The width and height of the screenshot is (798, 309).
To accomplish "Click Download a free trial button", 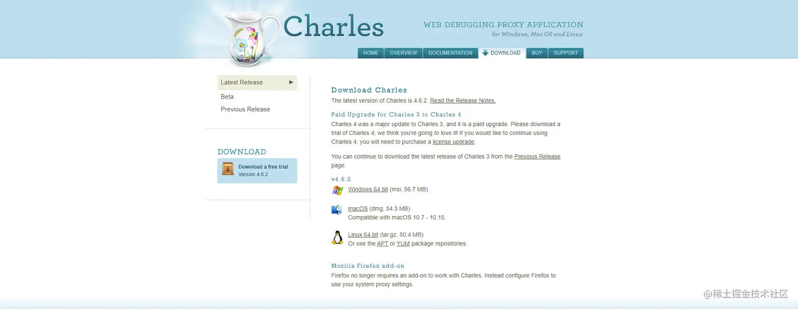I will (x=257, y=170).
